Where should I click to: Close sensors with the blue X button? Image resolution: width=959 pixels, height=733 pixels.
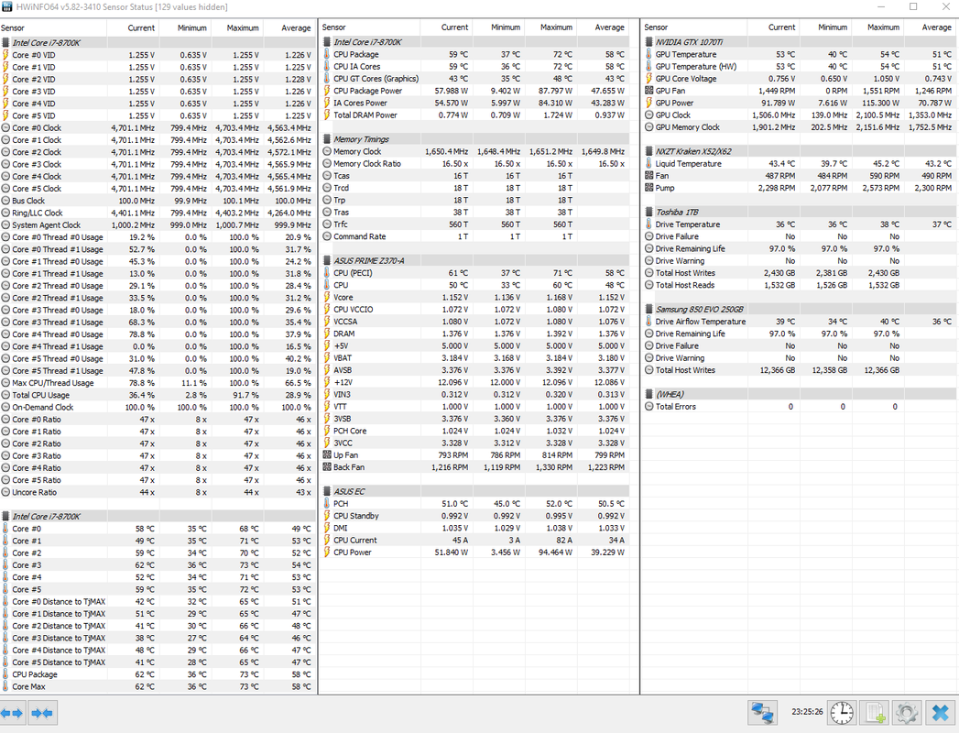pos(940,713)
